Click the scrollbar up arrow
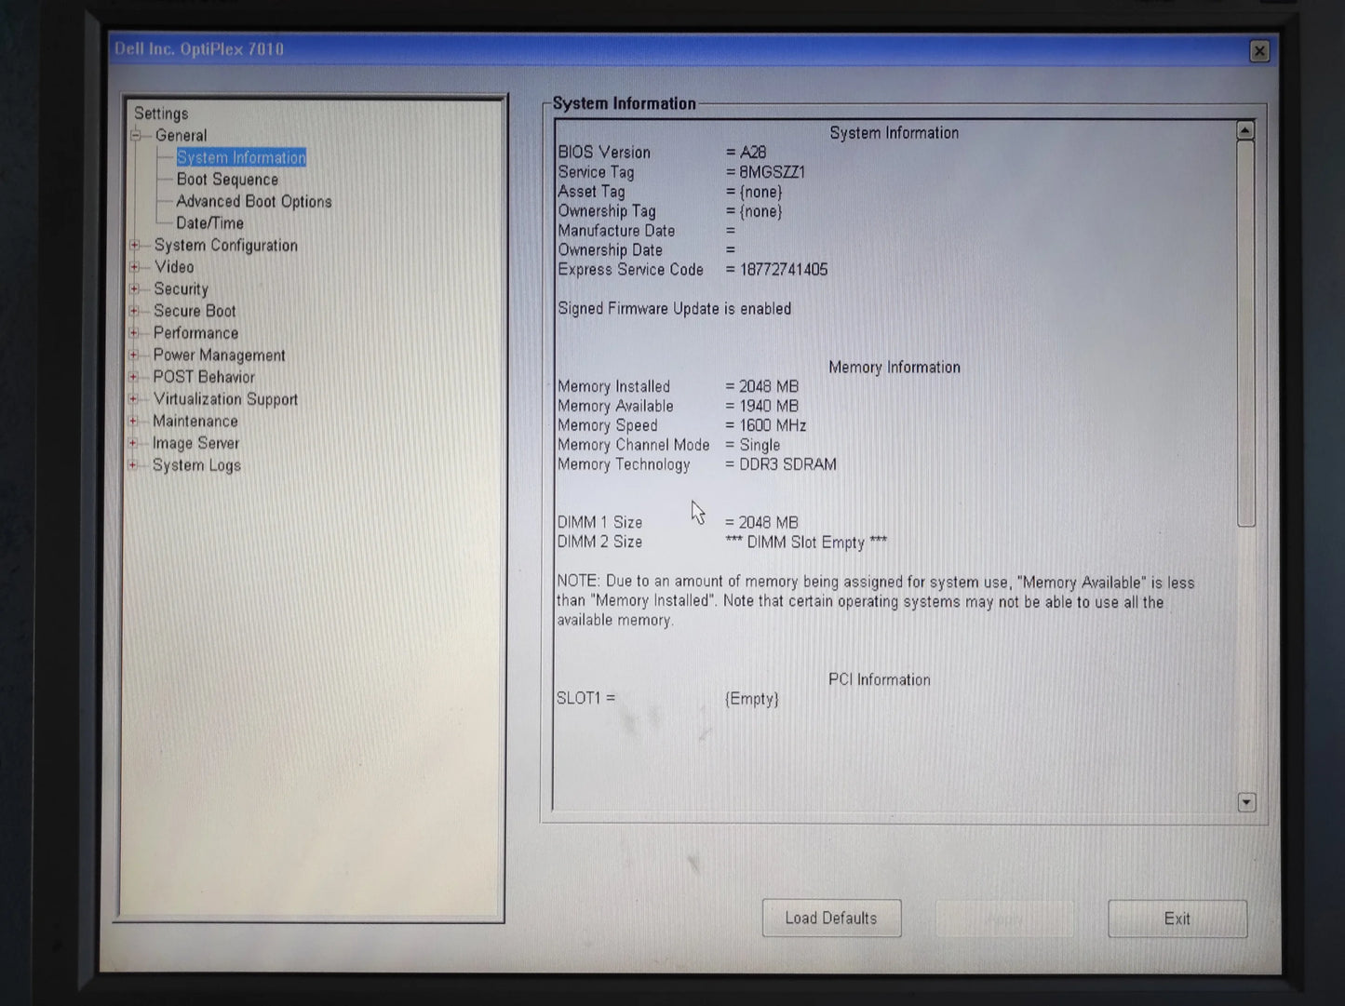Screen dimensions: 1345x1006 pos(1245,131)
